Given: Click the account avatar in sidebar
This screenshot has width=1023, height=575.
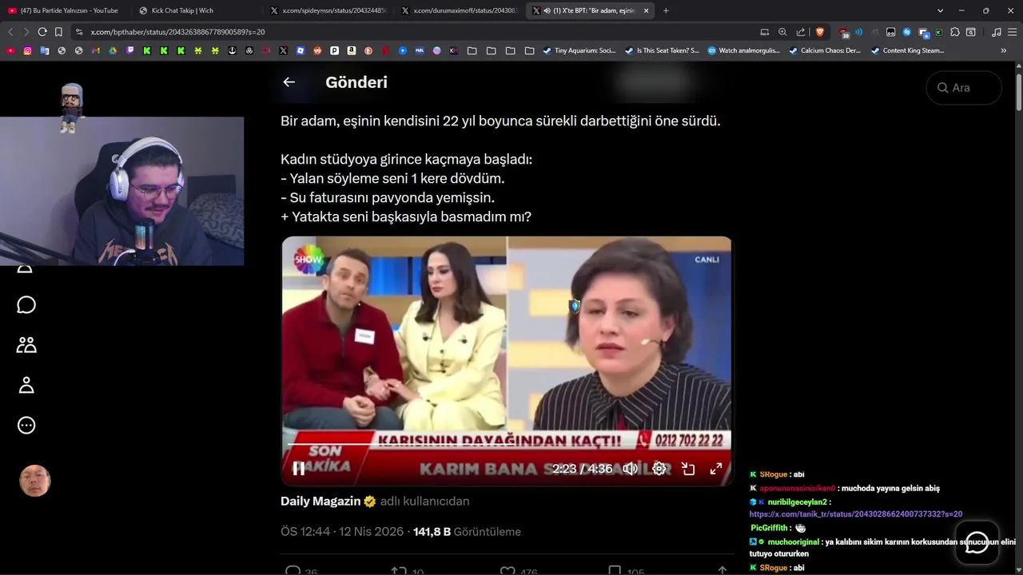Looking at the screenshot, I should 35,481.
